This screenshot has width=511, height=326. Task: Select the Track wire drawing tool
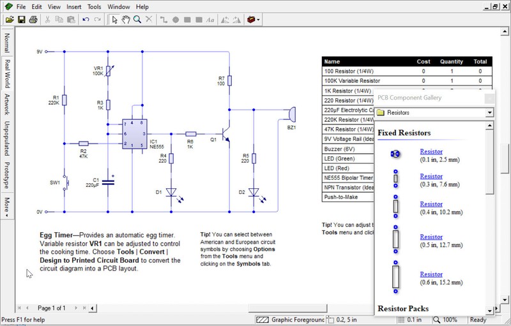click(164, 20)
